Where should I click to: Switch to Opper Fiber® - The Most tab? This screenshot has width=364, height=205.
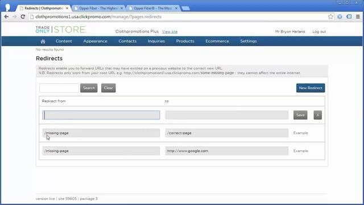click(153, 8)
